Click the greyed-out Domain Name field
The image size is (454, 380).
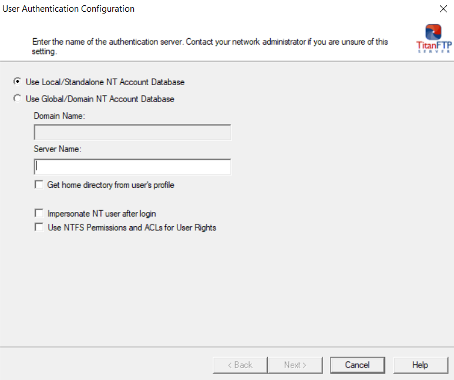tap(132, 132)
